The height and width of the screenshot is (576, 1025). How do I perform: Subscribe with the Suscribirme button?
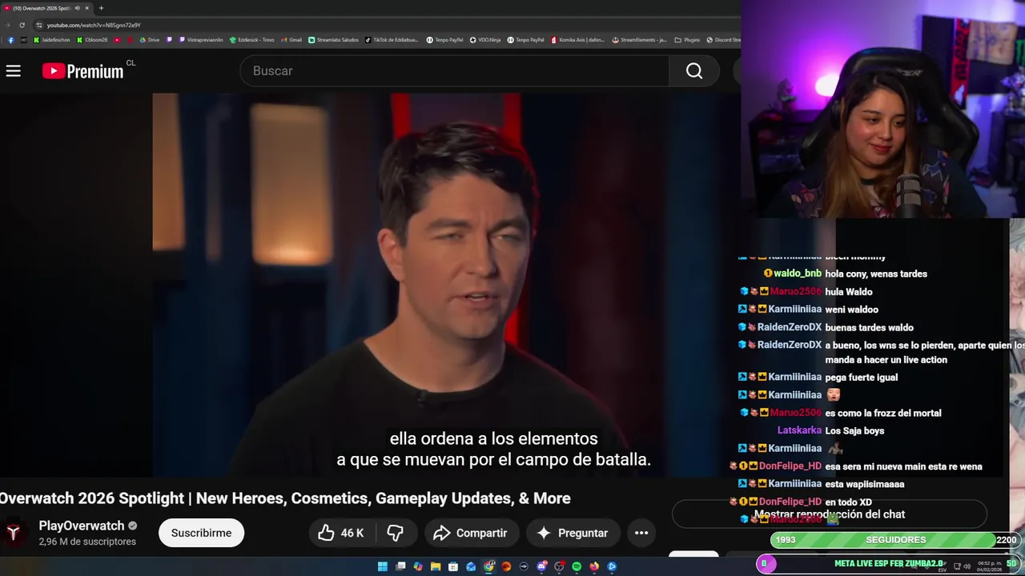tap(201, 533)
